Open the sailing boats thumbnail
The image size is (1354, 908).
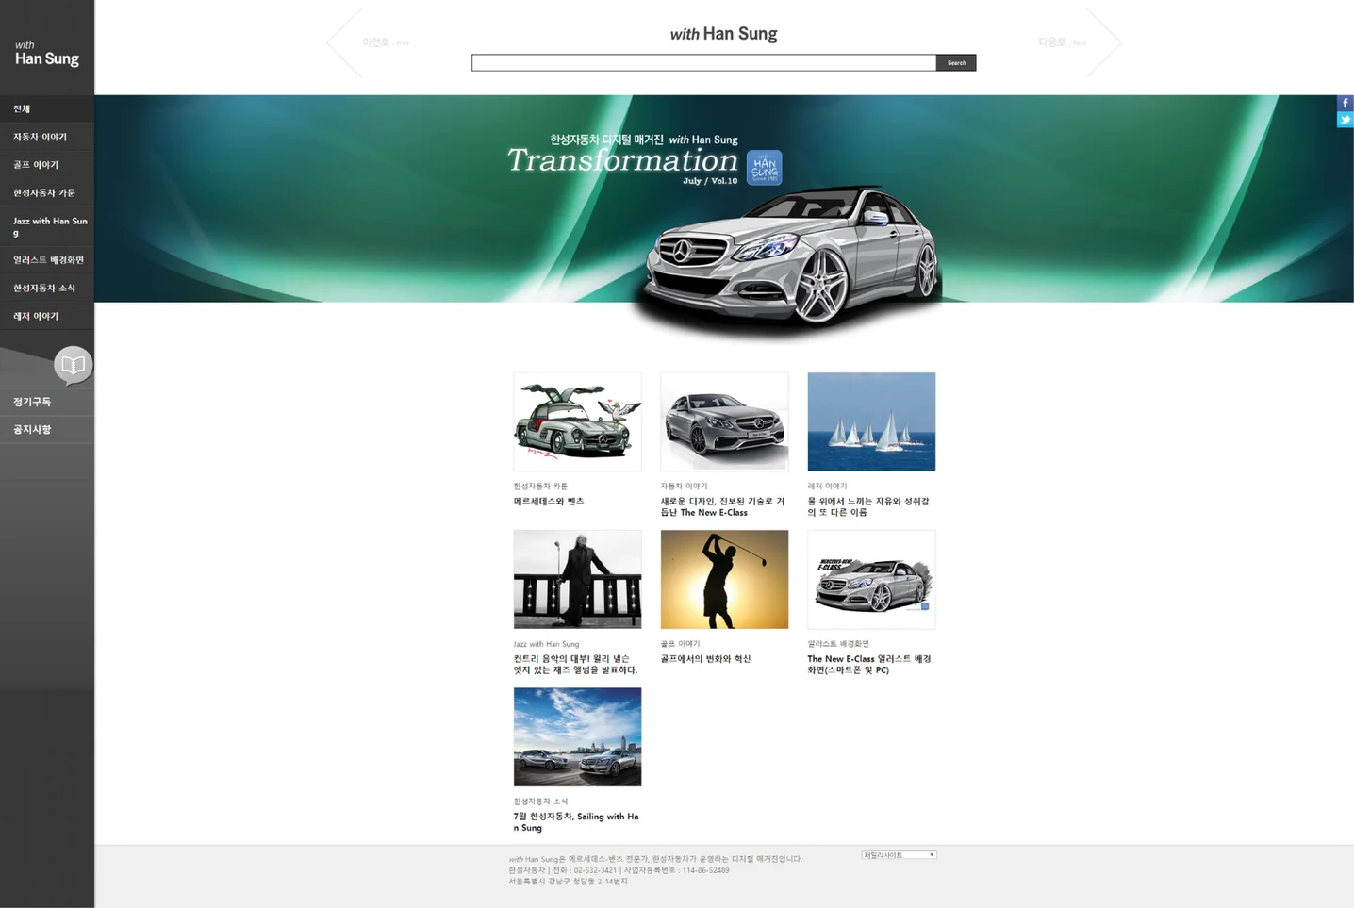(x=871, y=421)
